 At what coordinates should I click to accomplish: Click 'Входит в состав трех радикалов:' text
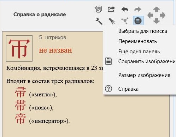50,81
